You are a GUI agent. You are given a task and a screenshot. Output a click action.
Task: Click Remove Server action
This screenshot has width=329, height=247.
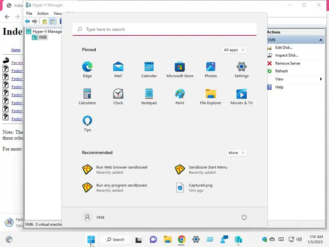click(288, 63)
